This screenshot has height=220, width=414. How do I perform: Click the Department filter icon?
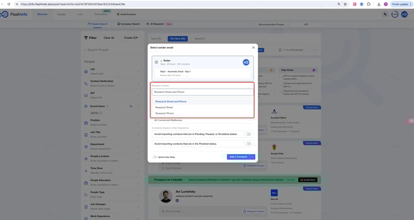pos(86,147)
